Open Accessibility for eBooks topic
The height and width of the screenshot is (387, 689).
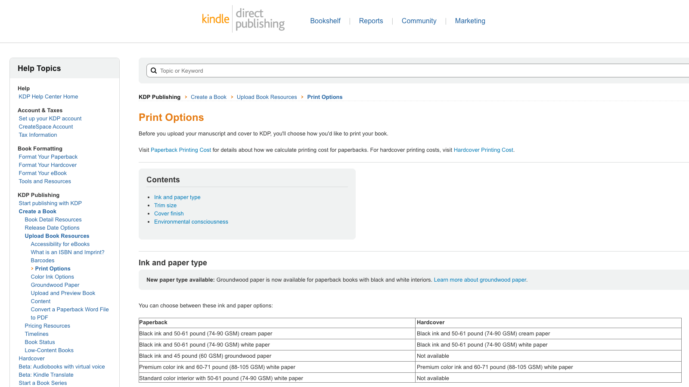tap(60, 244)
